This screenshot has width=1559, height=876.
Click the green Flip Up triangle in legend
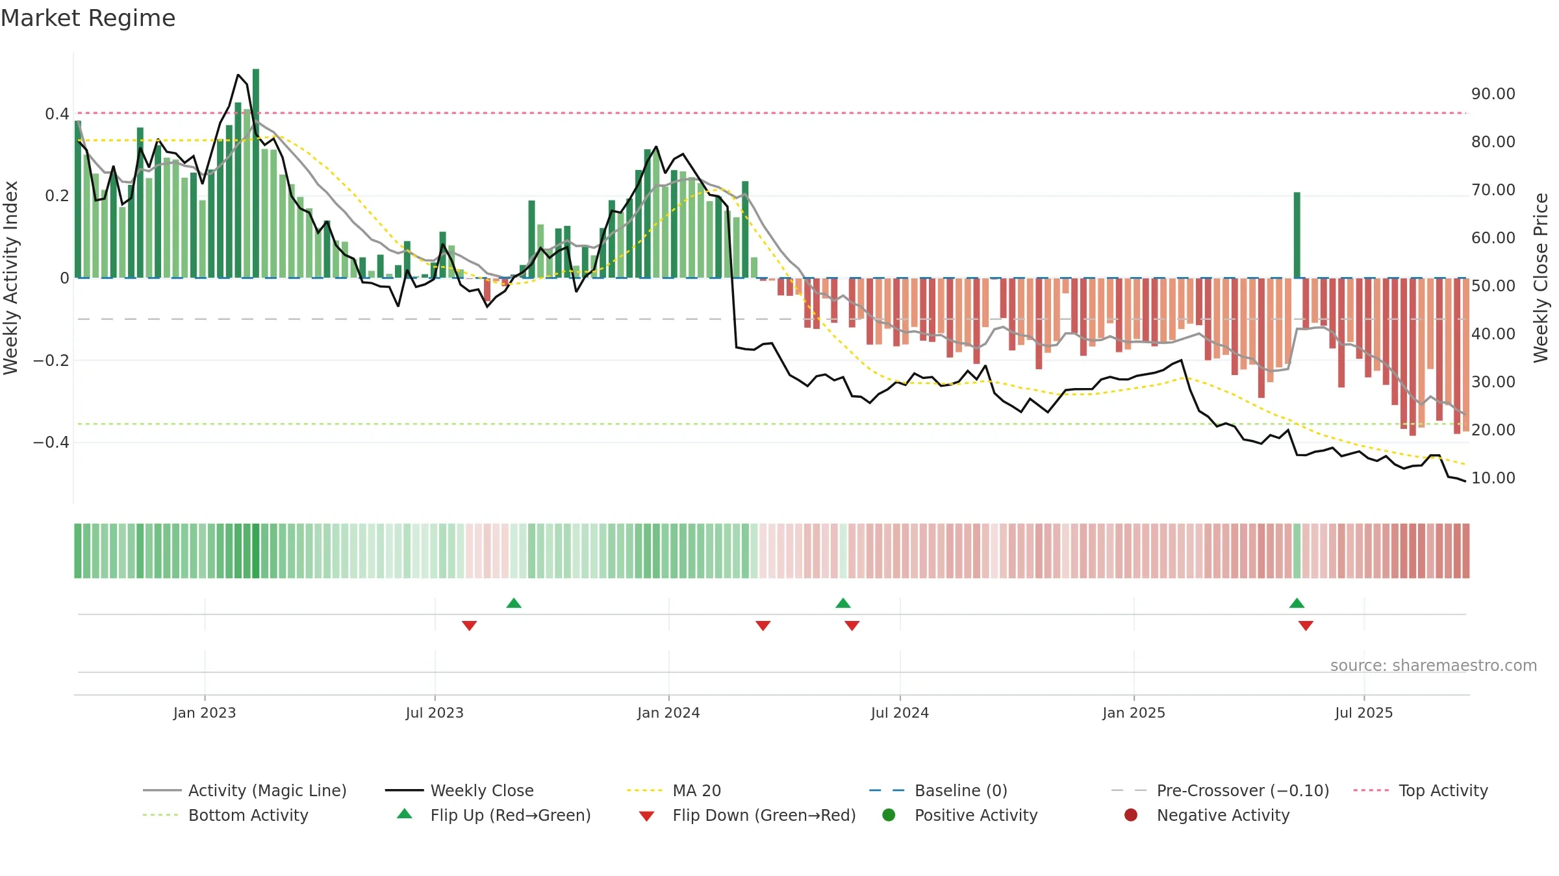[405, 814]
